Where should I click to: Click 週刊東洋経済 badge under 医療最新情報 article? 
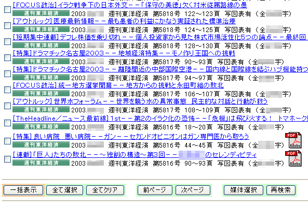tap(41, 29)
